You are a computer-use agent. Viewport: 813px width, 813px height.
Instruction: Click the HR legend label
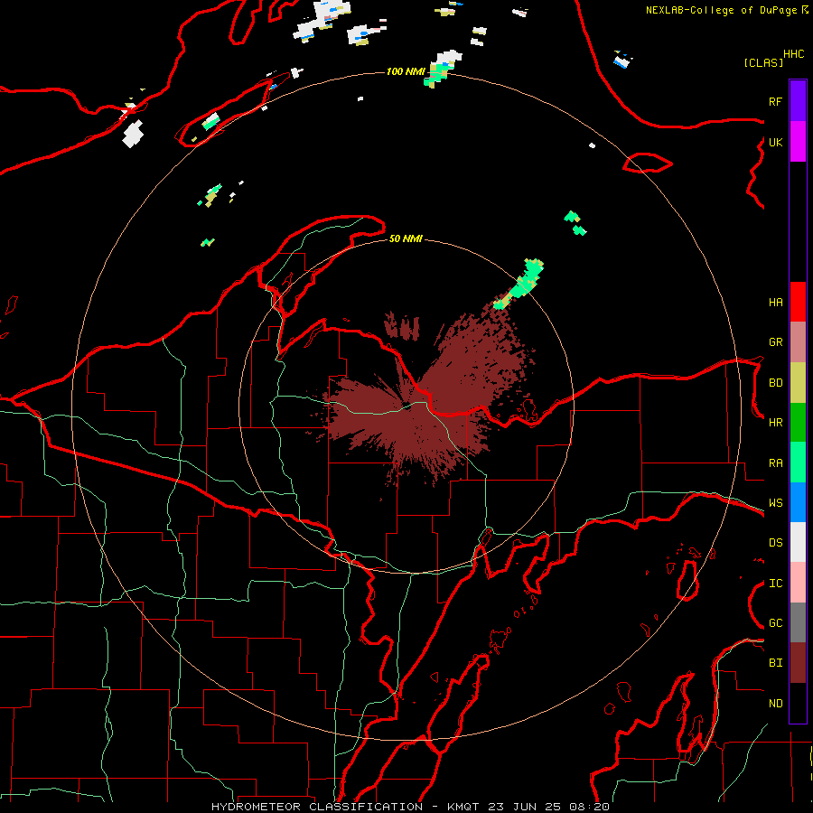(x=775, y=423)
